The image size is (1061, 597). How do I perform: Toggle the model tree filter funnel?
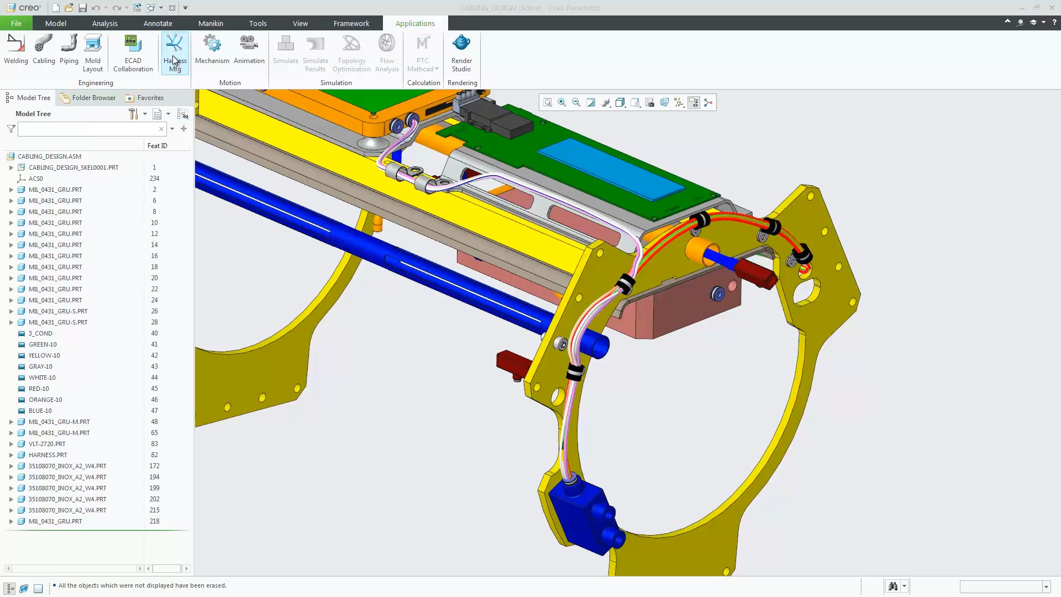[x=11, y=129]
